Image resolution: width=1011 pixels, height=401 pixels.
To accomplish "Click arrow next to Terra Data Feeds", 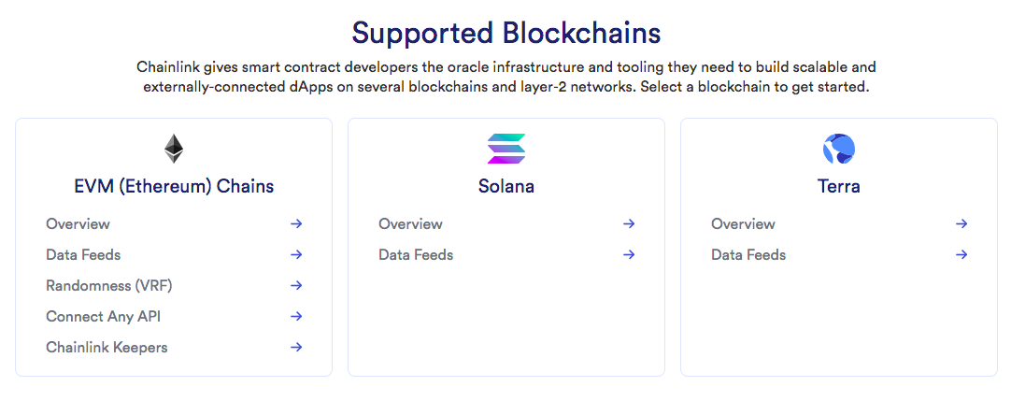I will (961, 254).
